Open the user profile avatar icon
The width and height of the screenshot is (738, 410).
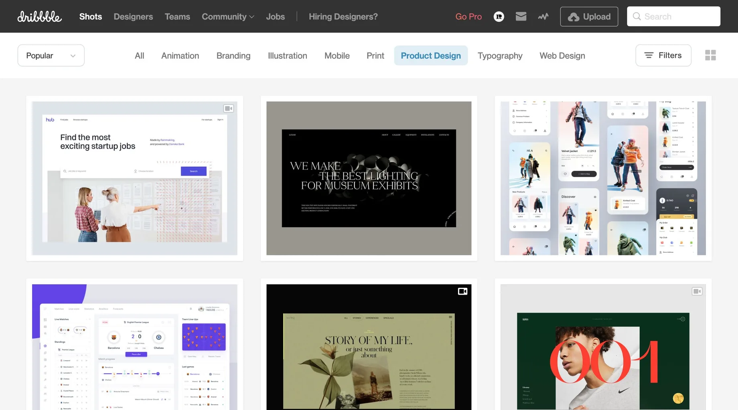point(499,16)
